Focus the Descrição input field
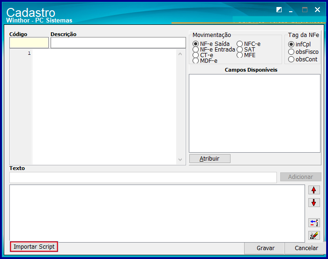The image size is (328, 259). pos(118,43)
